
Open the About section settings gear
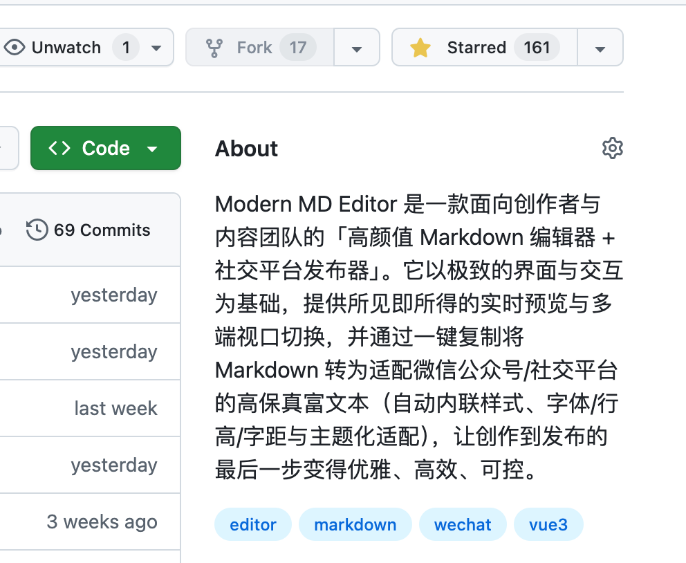click(613, 148)
